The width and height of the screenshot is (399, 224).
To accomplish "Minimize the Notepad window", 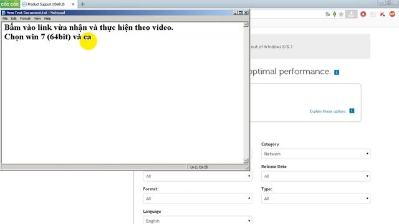I will click(x=236, y=12).
